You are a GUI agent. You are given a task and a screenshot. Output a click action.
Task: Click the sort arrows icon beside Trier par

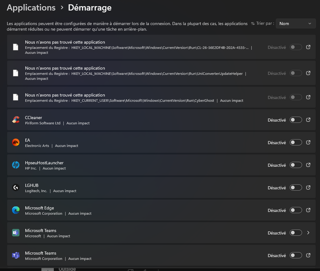tap(253, 24)
